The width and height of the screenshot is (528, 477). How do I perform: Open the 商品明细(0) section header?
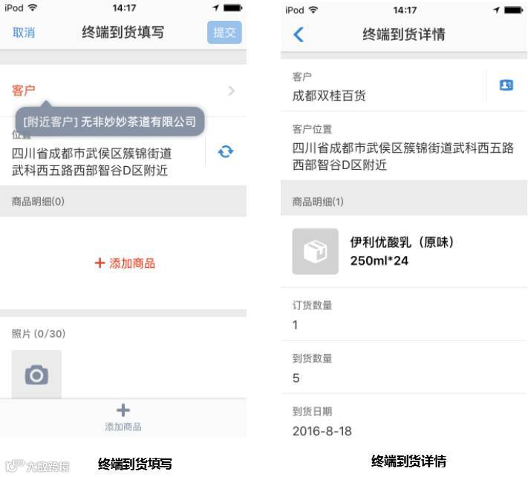coord(123,201)
